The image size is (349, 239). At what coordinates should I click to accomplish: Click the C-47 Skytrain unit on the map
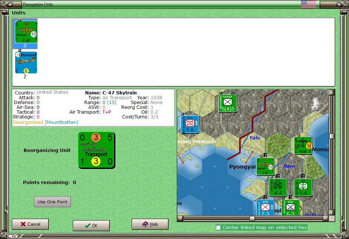click(x=265, y=167)
